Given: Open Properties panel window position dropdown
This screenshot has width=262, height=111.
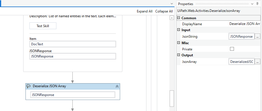Looking at the screenshot, I should tap(252, 4).
